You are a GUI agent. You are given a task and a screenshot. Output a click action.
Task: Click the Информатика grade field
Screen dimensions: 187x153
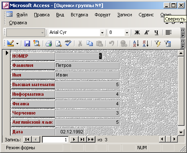(x=87, y=94)
